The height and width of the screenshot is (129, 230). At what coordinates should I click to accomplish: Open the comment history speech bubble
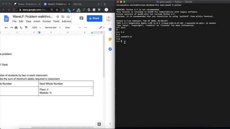[82, 18]
